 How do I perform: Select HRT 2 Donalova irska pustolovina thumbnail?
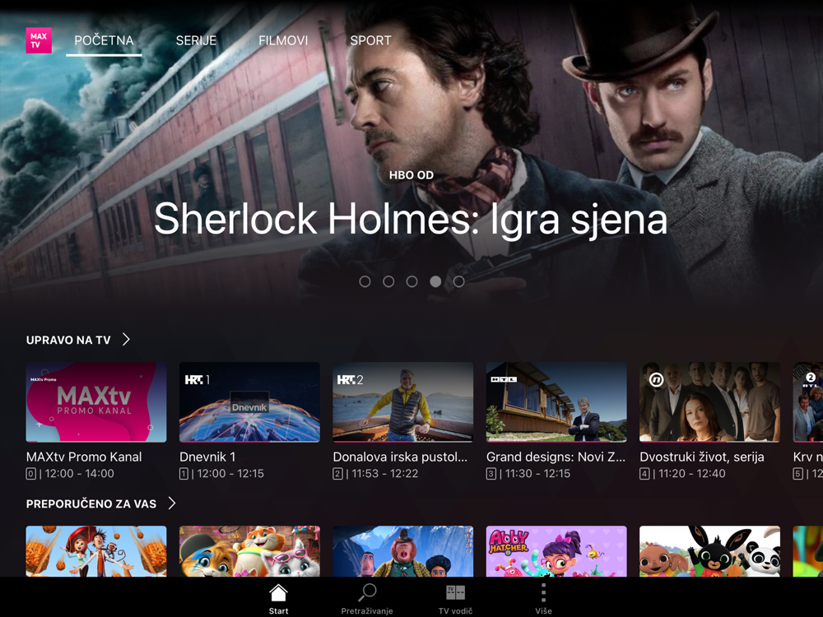[402, 402]
